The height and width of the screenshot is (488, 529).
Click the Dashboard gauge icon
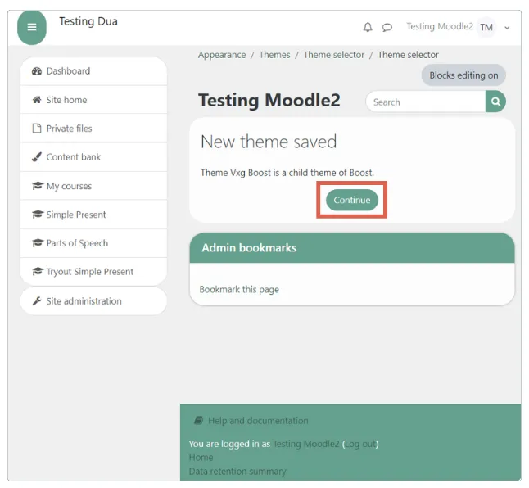37,70
